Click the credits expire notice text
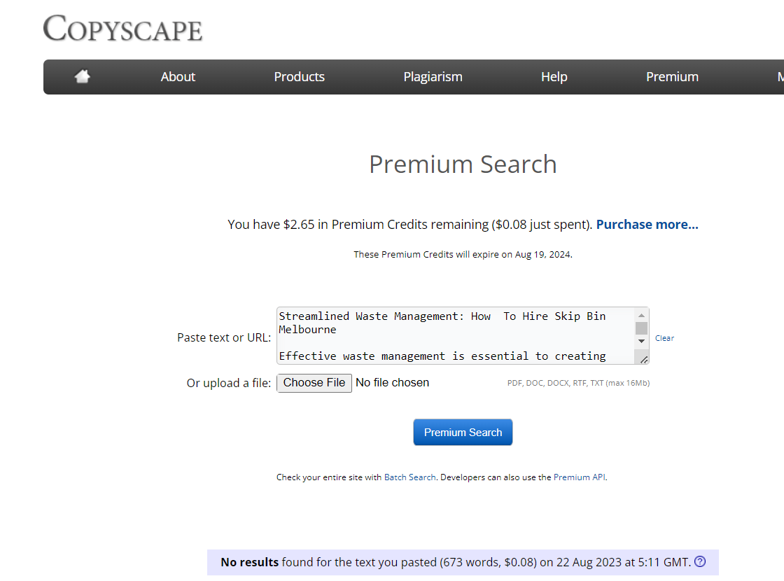This screenshot has height=581, width=784. (463, 255)
